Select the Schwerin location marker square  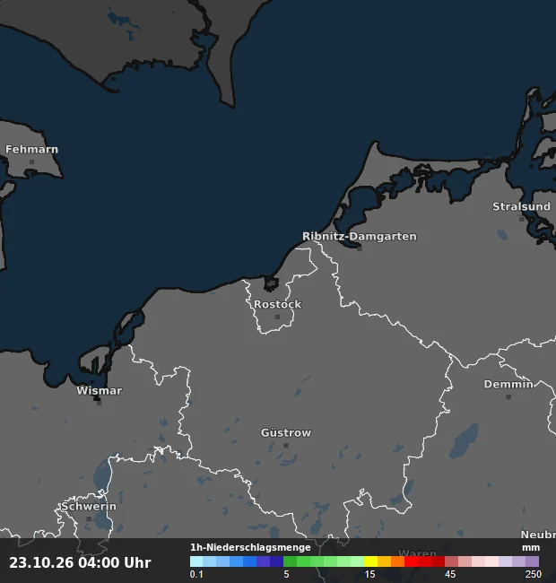point(89,518)
